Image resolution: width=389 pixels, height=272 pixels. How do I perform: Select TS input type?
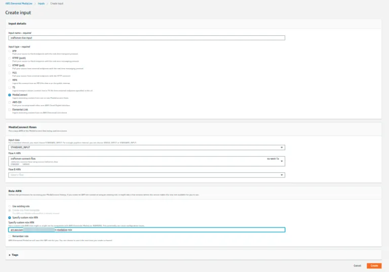[10, 87]
